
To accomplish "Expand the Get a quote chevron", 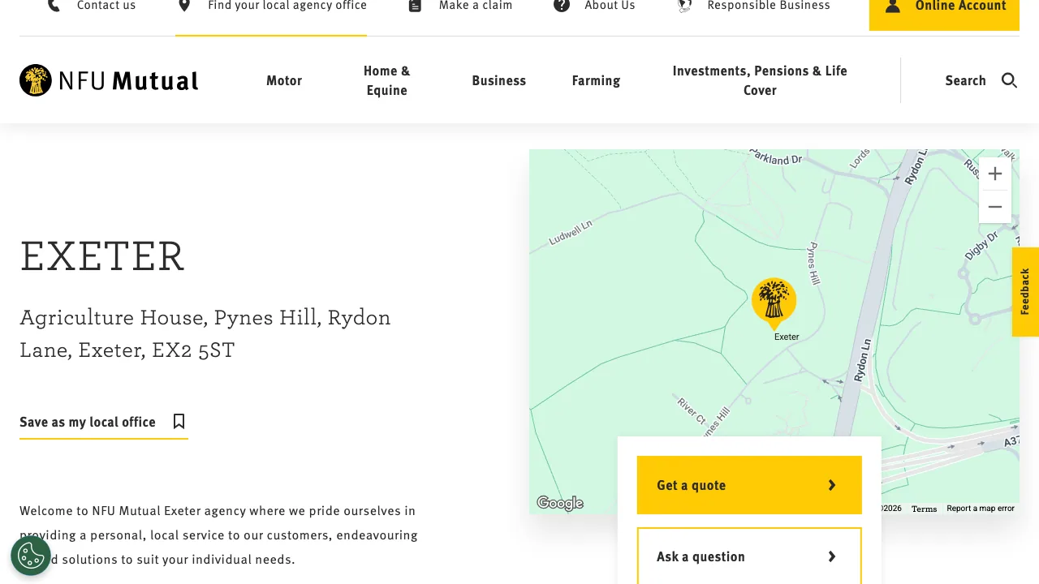I will [831, 485].
